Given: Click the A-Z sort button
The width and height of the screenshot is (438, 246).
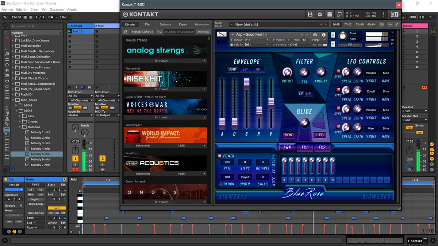Looking at the screenshot, I should (159, 32).
